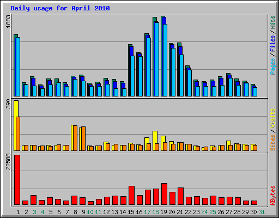Click the red KBytes bar for day 19

tap(165, 194)
